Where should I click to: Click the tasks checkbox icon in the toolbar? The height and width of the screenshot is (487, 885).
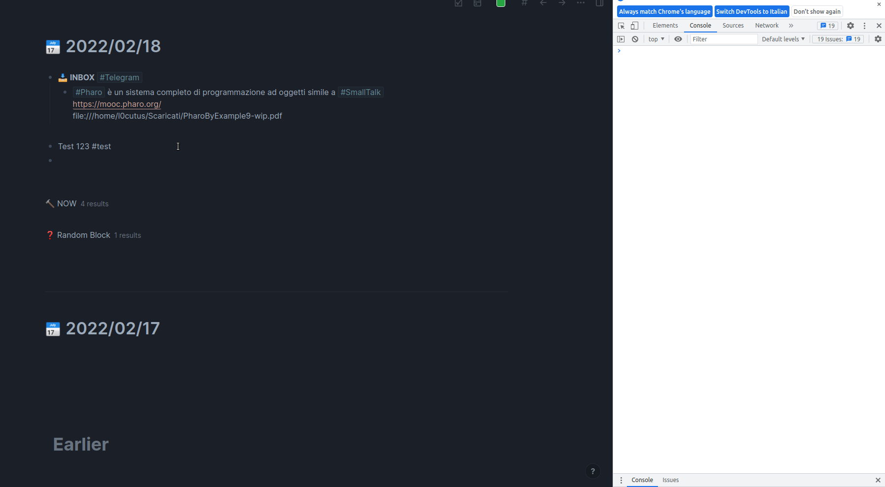pyautogui.click(x=459, y=4)
